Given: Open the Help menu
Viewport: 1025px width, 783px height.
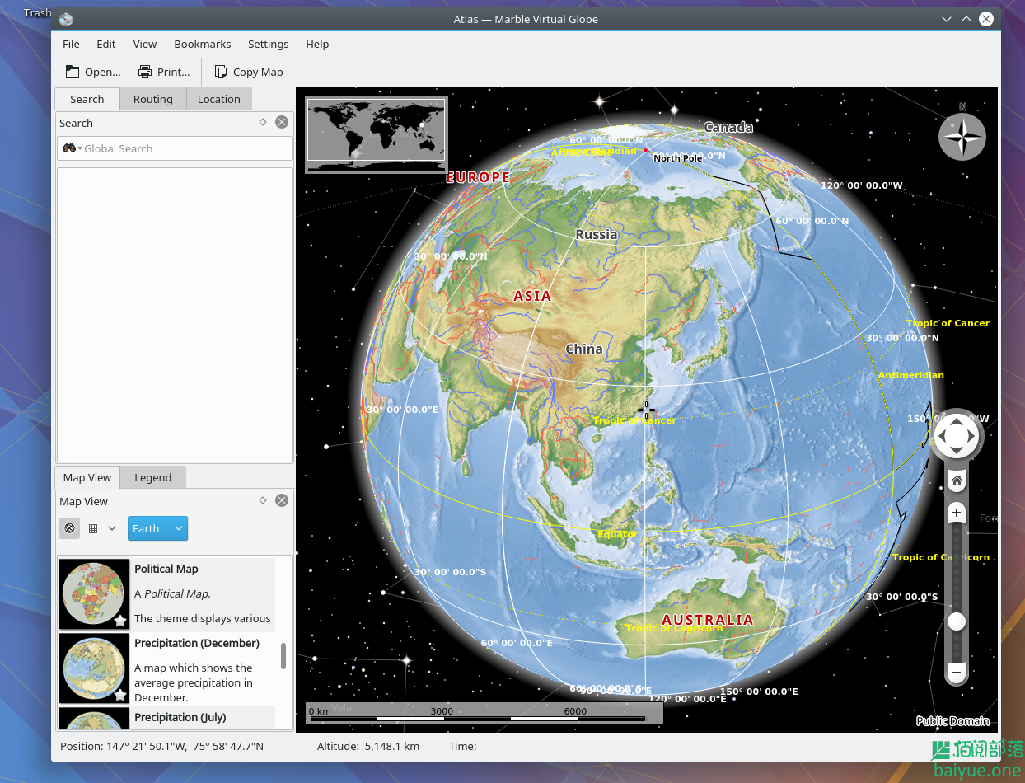Looking at the screenshot, I should (x=317, y=44).
